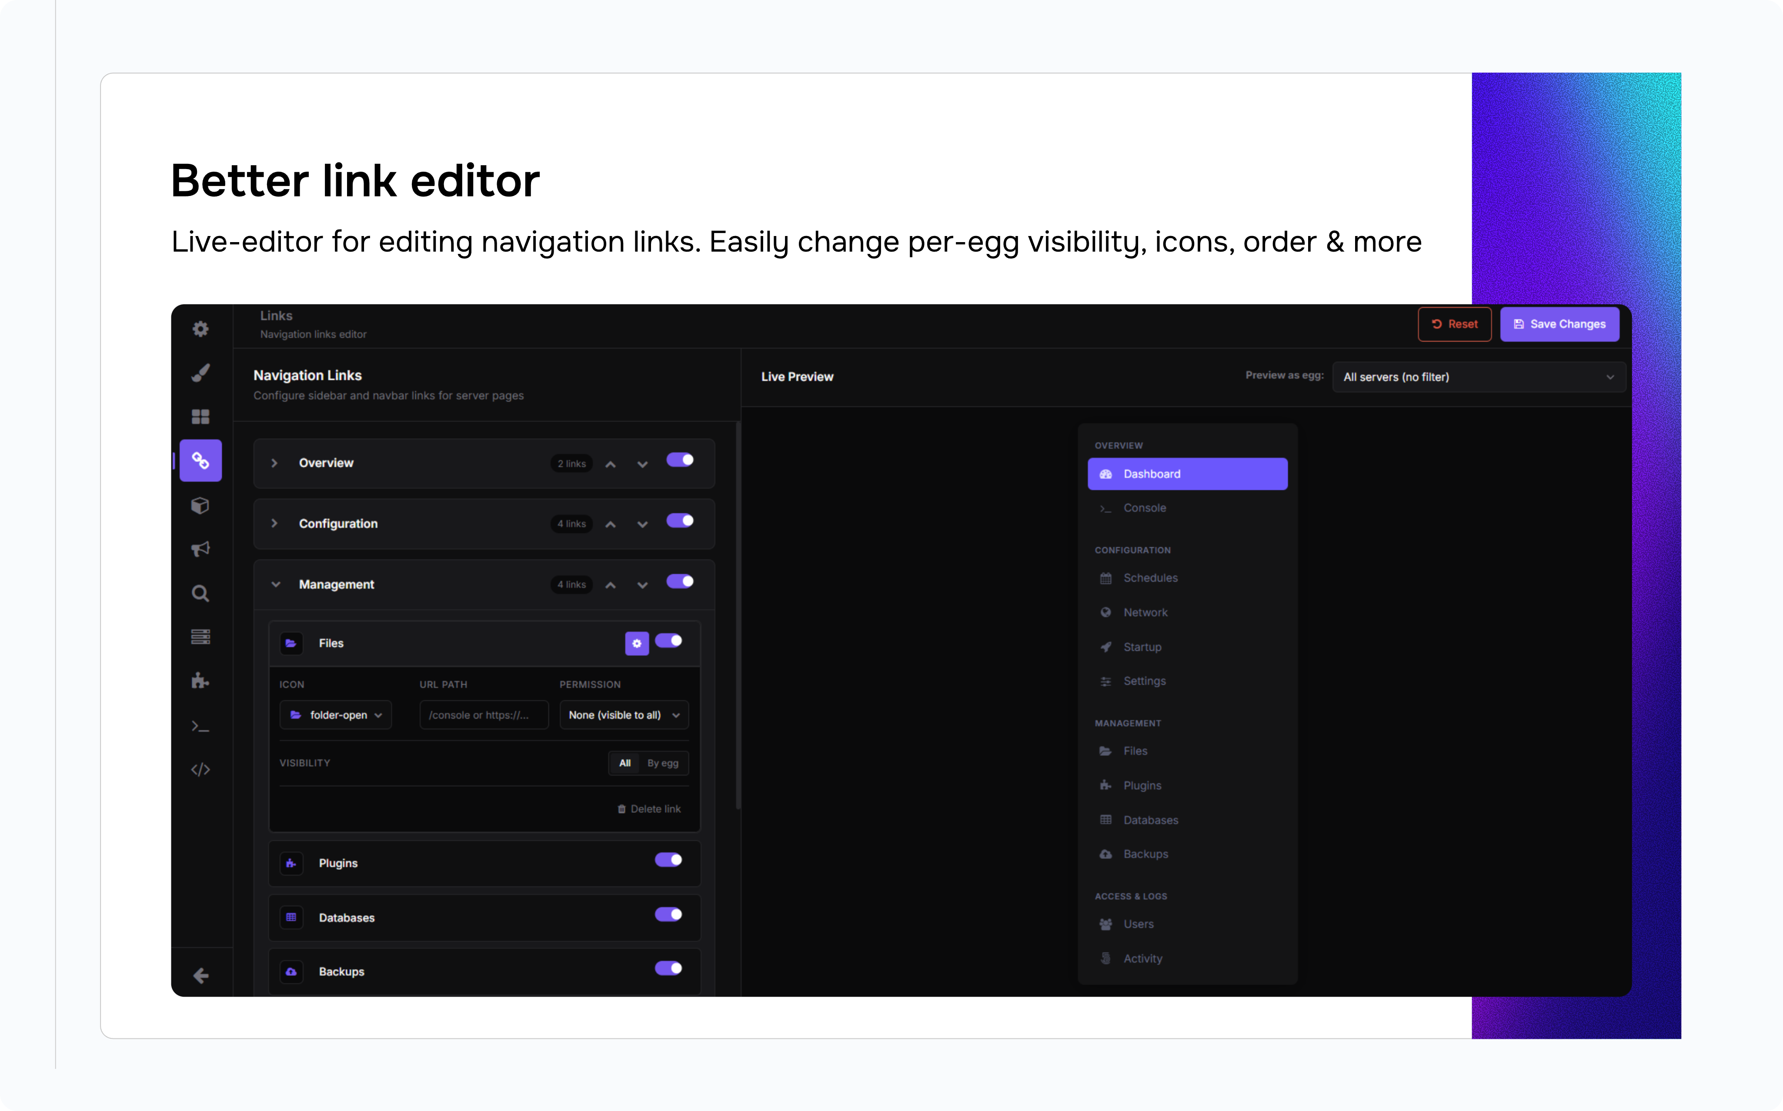Disable the Overview group toggle
The image size is (1783, 1111).
(680, 460)
